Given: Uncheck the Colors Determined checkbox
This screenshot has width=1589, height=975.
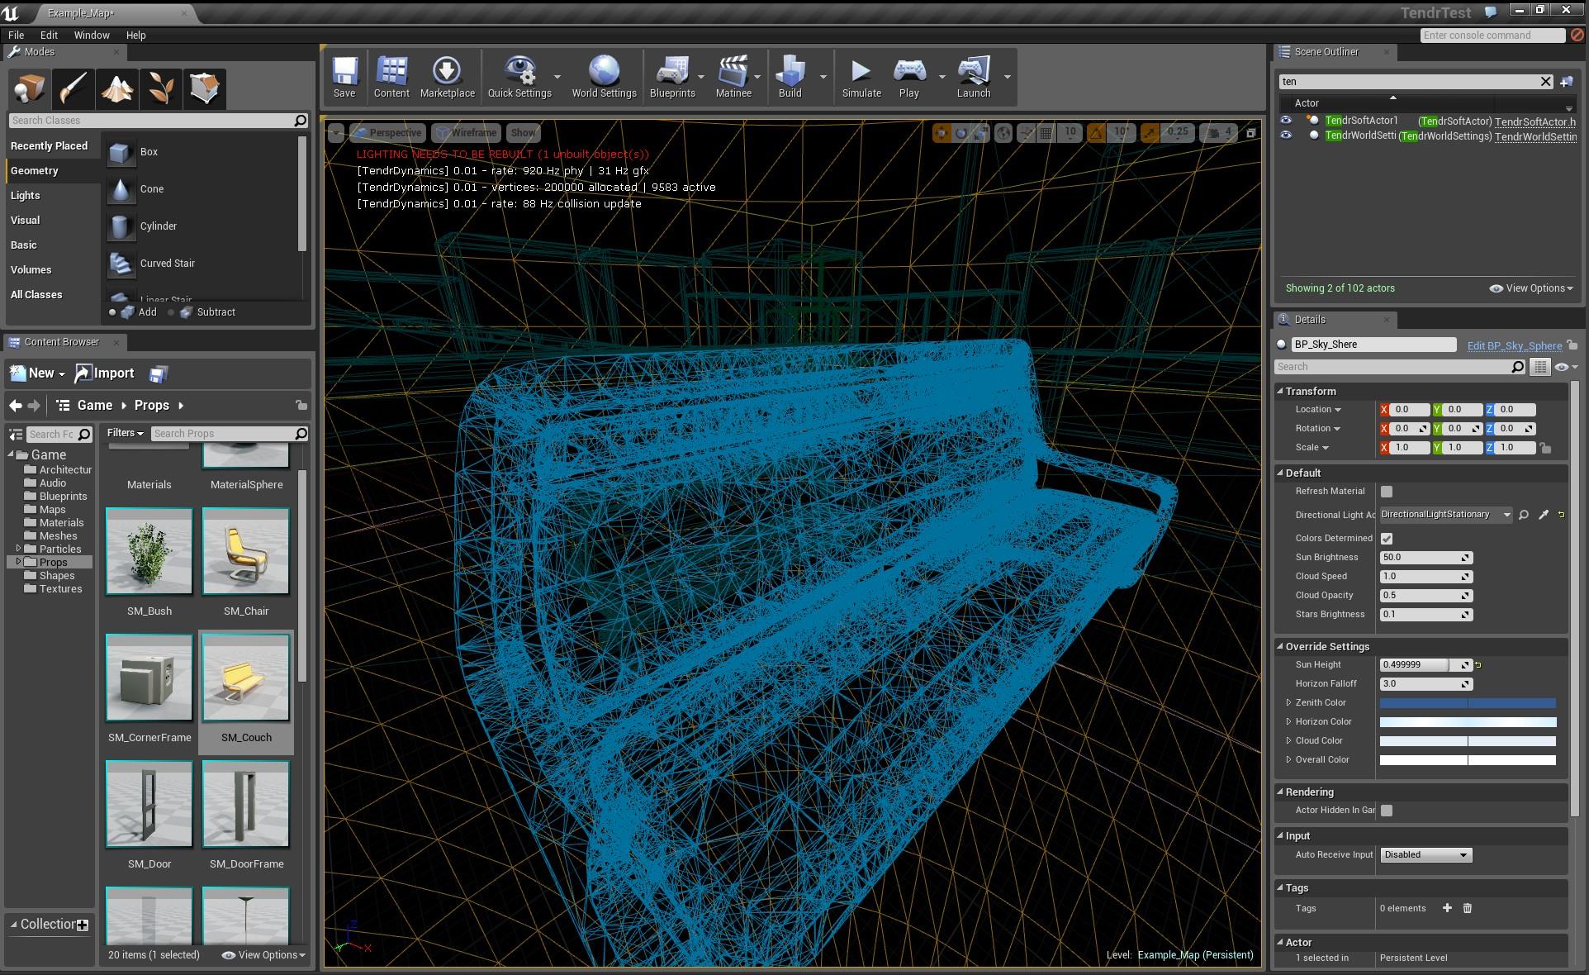Looking at the screenshot, I should click(x=1387, y=538).
